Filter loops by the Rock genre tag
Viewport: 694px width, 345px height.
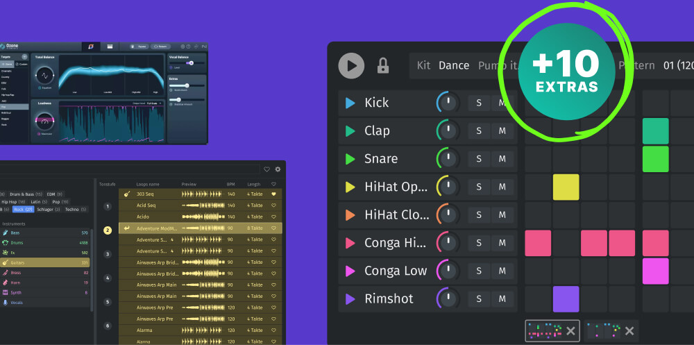point(23,210)
